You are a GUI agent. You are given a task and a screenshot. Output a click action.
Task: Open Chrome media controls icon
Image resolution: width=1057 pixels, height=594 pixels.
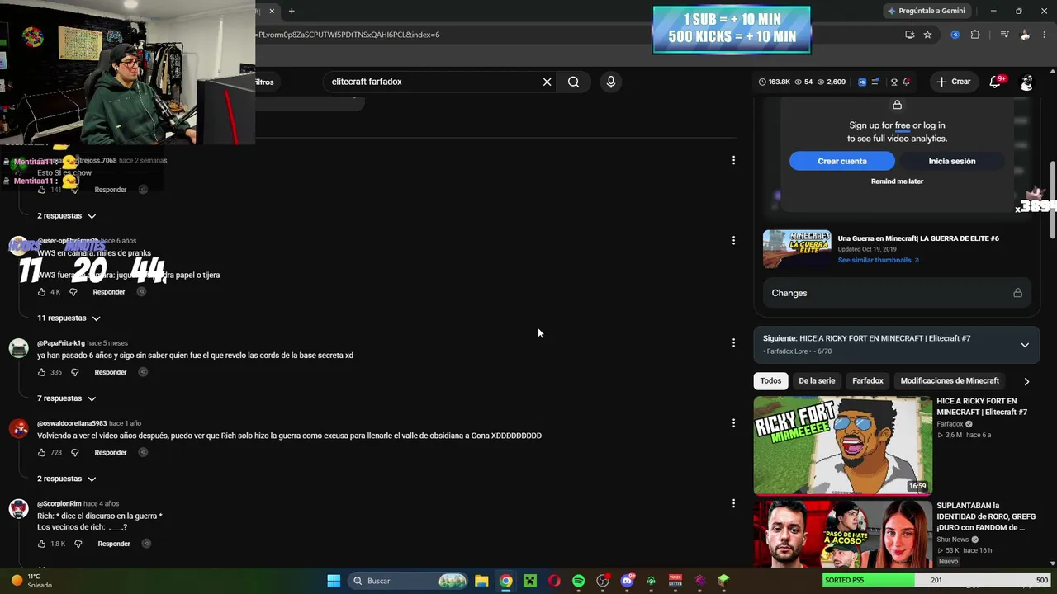point(1004,35)
